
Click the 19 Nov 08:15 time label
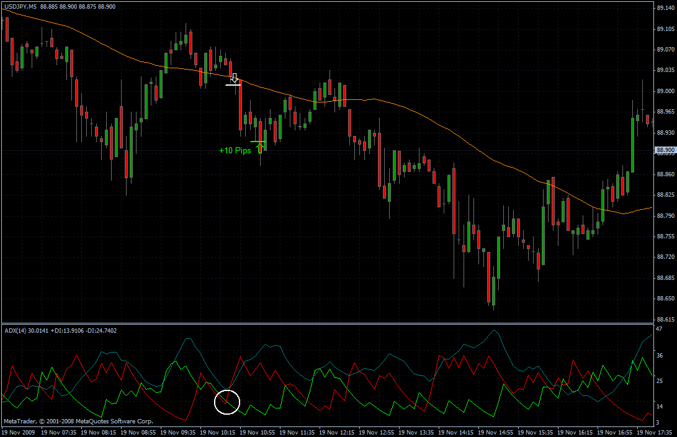click(x=98, y=432)
